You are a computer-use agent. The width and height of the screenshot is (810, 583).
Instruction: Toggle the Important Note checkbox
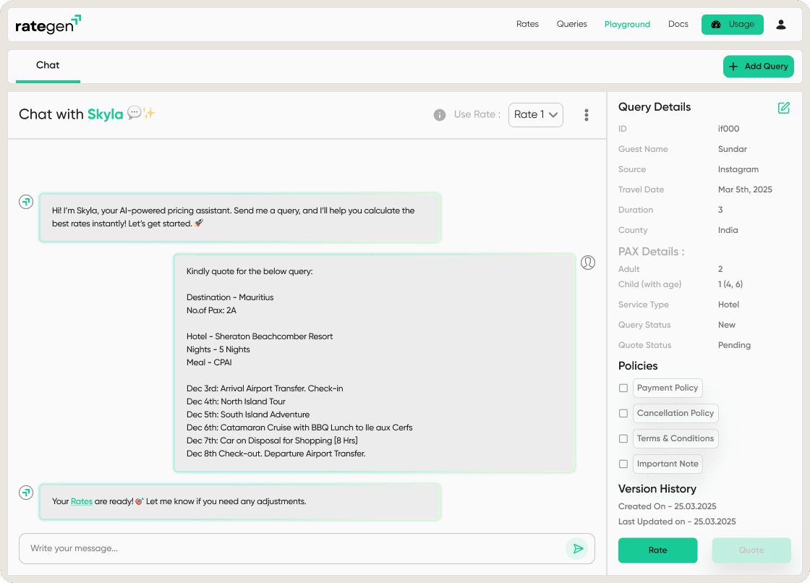(x=623, y=464)
